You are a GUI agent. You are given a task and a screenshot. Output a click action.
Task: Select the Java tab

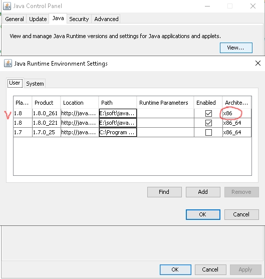click(x=58, y=18)
